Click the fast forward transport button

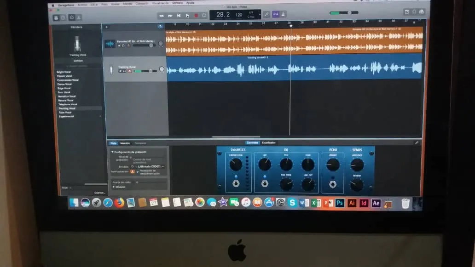tap(170, 16)
